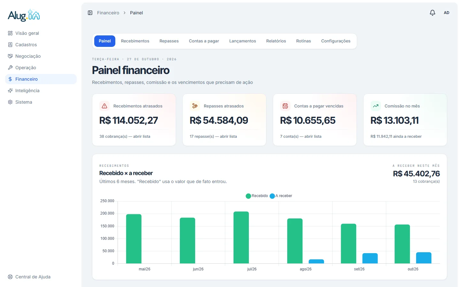The height and width of the screenshot is (287, 460).
Task: Open the Contas a pagar tab
Action: click(x=204, y=41)
